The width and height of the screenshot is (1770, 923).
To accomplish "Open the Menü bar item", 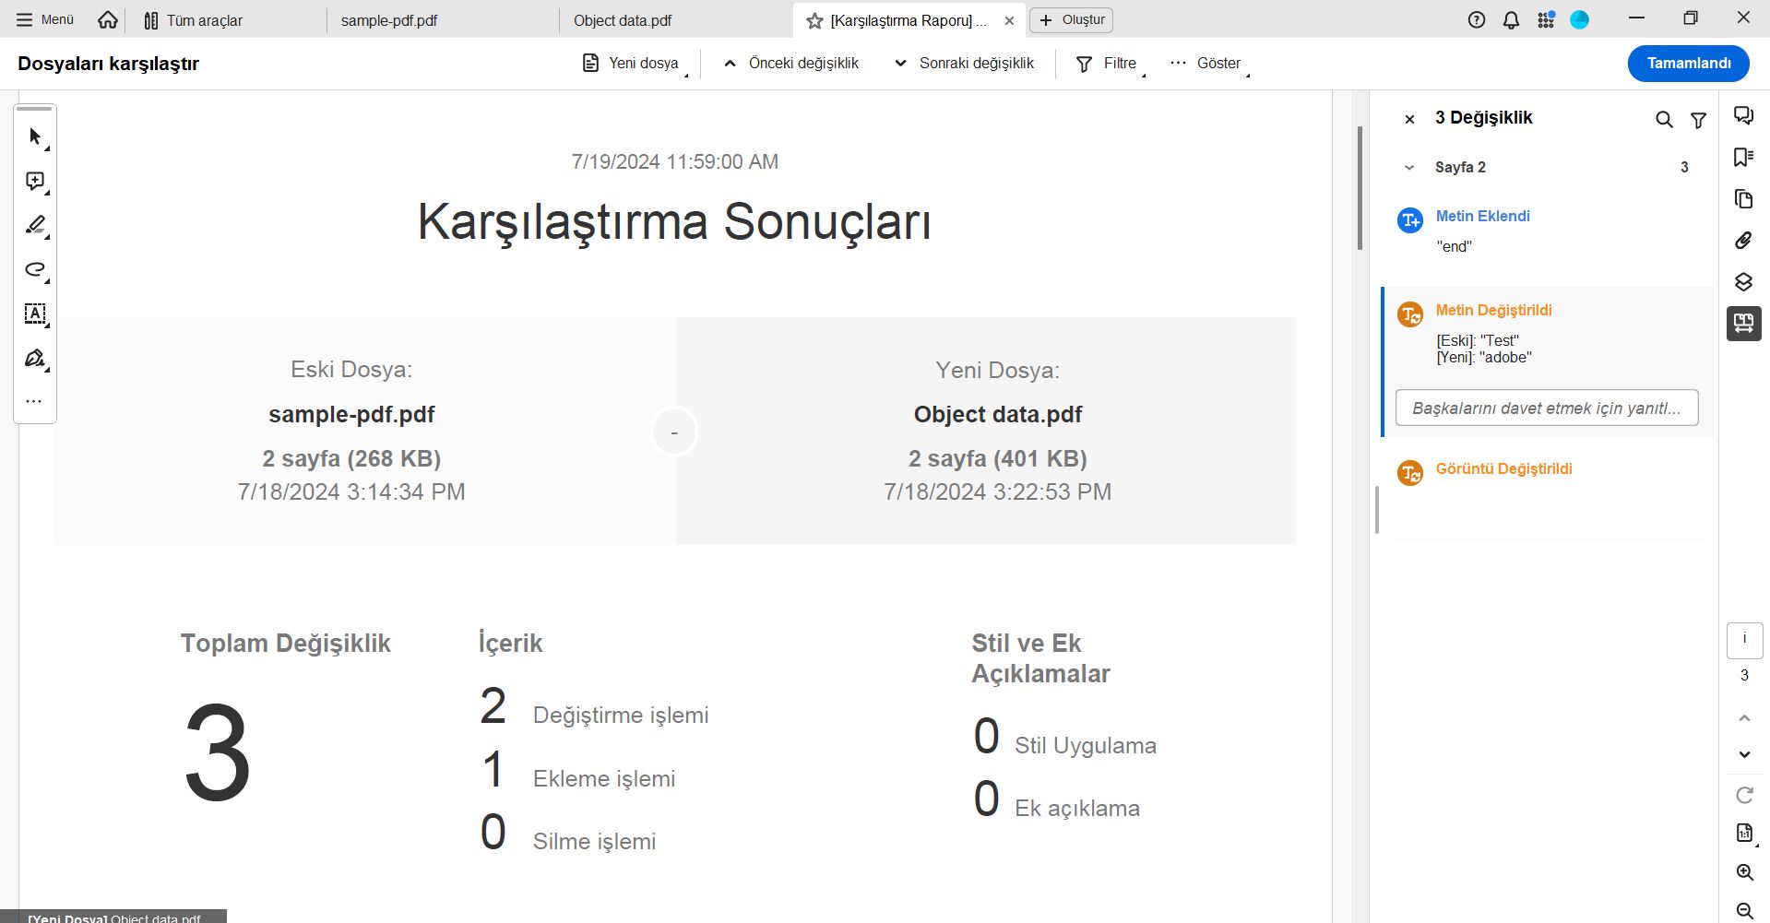I will (42, 18).
